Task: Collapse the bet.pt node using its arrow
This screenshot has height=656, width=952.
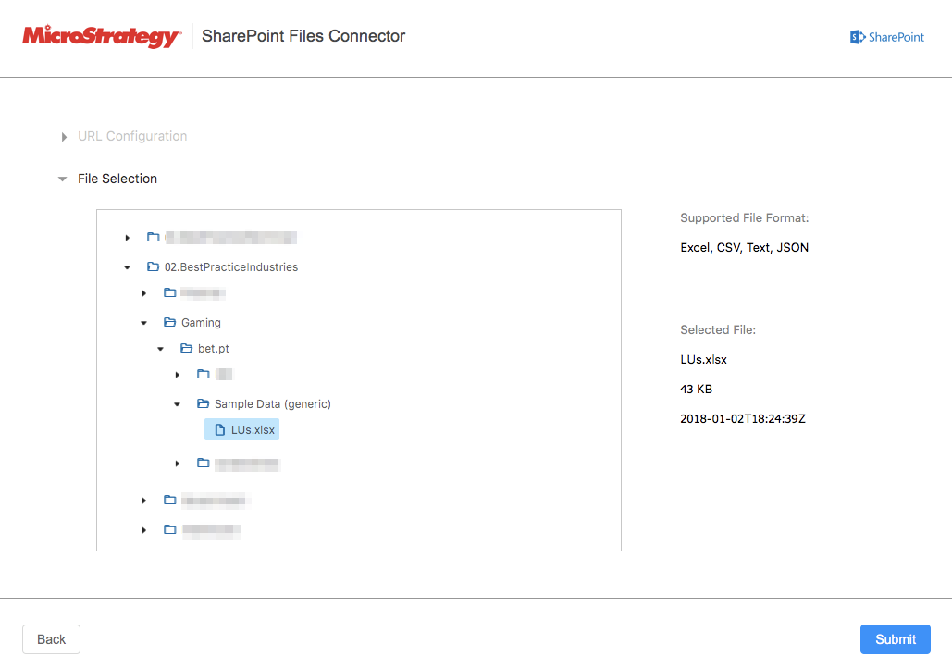Action: click(x=160, y=348)
